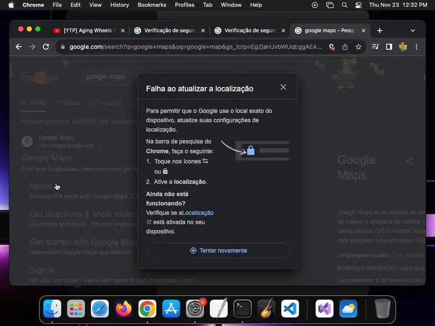Open a new tab with plus button

tap(380, 31)
